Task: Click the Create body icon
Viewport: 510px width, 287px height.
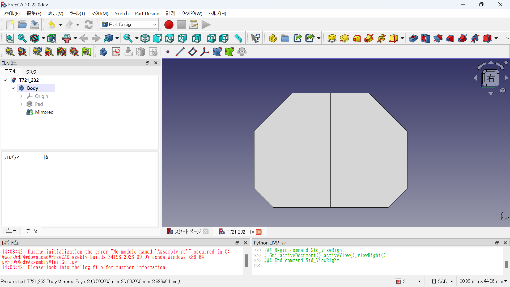Action: point(103,52)
